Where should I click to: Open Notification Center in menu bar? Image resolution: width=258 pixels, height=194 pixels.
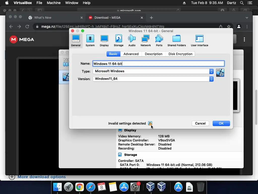(x=250, y=3)
